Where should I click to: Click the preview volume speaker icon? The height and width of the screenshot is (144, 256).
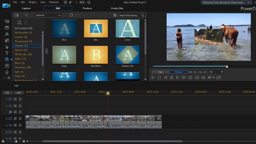click(x=203, y=78)
